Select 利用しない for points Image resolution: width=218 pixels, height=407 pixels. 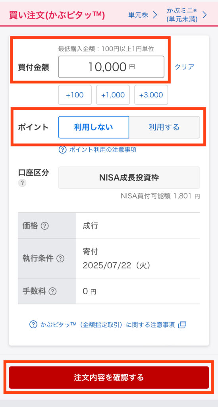click(x=94, y=127)
